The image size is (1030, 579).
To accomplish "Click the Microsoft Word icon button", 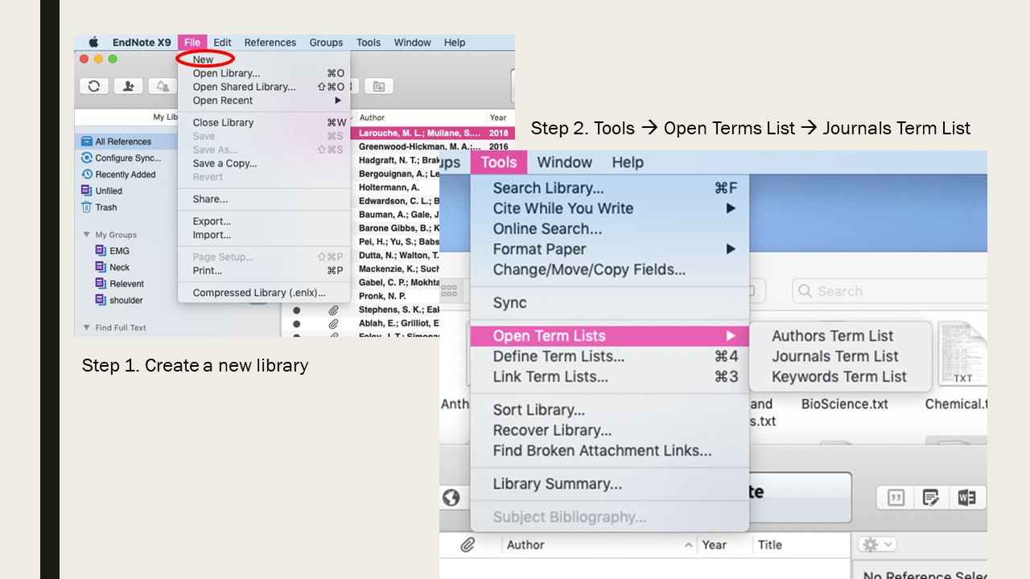I will coord(966,498).
